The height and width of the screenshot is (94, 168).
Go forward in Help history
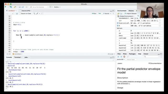121,57
